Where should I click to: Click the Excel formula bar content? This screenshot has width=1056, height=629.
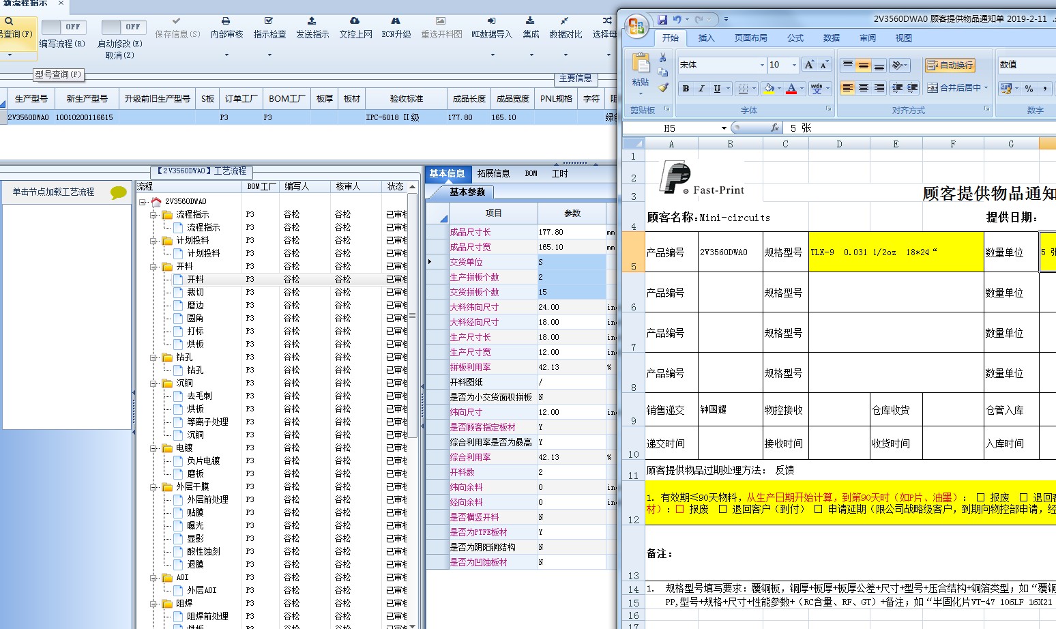click(921, 128)
